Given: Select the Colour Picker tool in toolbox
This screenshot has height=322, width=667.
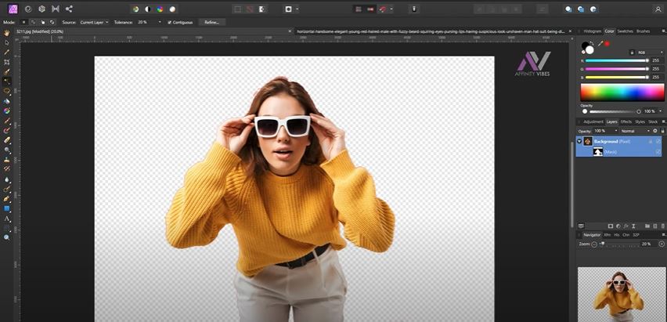Looking at the screenshot, I should pos(7,52).
